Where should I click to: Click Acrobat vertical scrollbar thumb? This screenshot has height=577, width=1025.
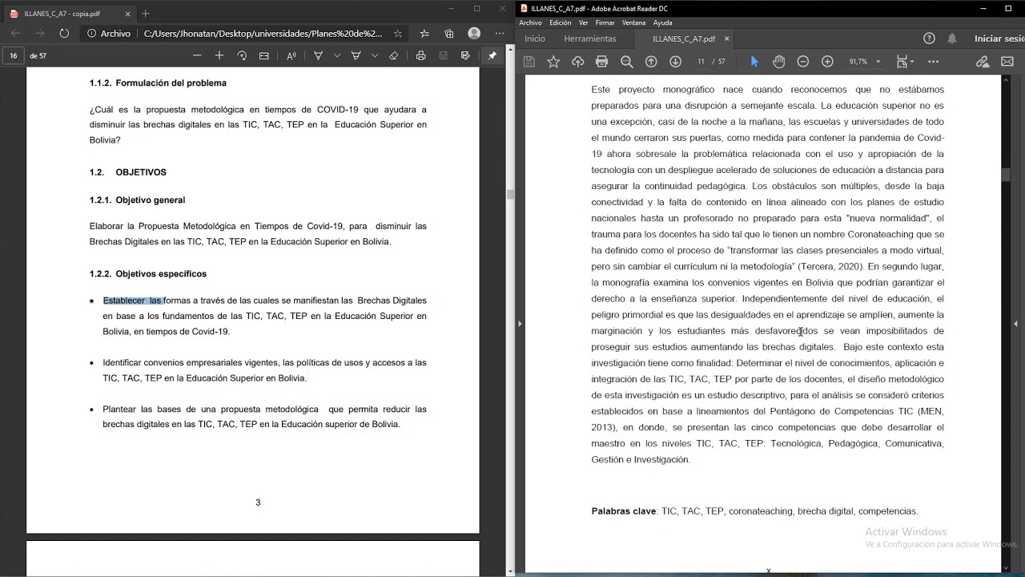click(x=1006, y=175)
